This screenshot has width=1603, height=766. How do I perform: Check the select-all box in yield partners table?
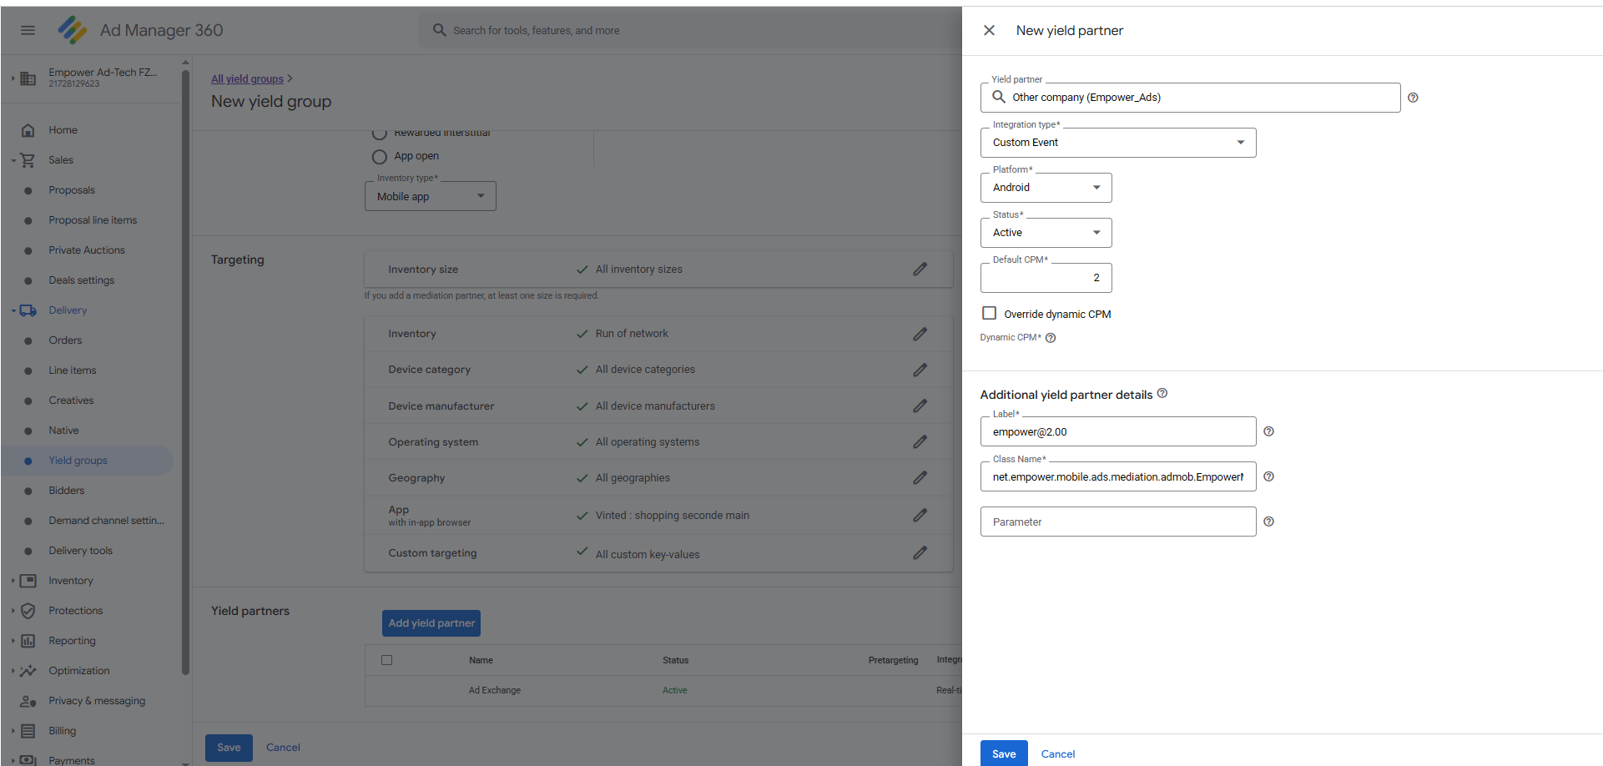click(386, 659)
